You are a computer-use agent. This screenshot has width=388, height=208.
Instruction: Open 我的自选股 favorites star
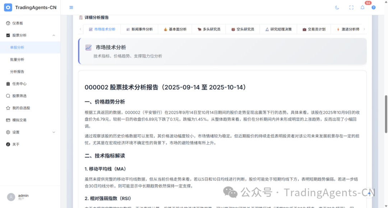(x=21, y=108)
